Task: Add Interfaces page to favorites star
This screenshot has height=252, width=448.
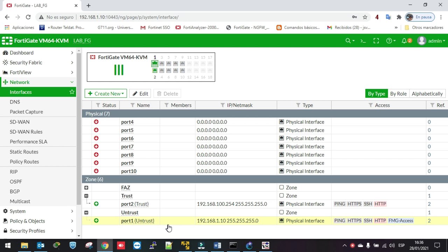Action: pos(72,92)
